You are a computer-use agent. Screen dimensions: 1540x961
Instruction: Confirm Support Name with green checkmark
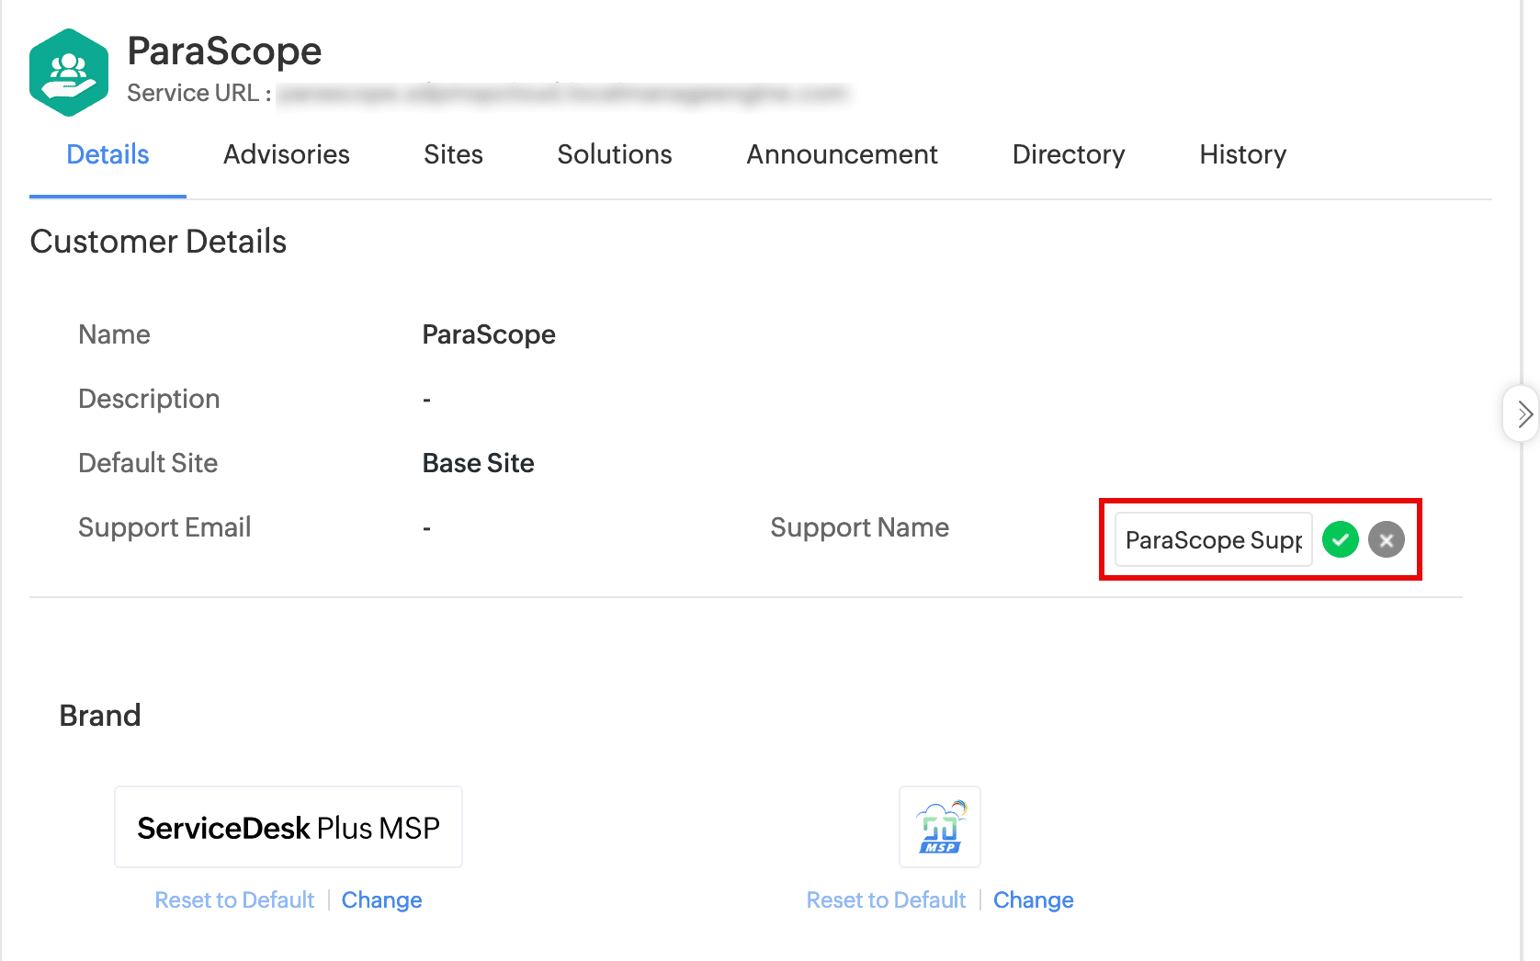pyautogui.click(x=1341, y=539)
